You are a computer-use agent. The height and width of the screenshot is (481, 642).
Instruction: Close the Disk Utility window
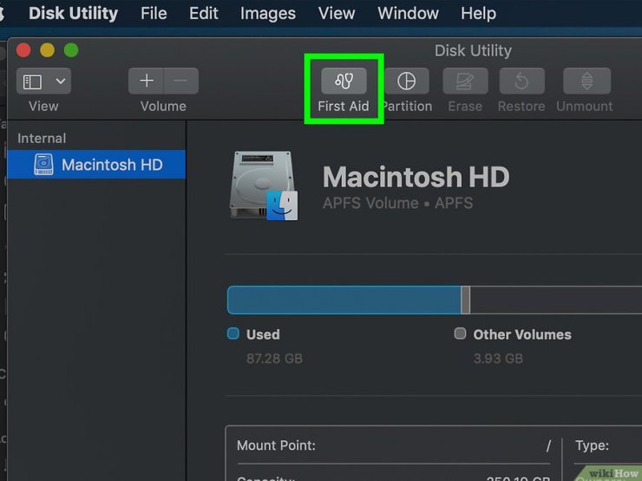[23, 50]
